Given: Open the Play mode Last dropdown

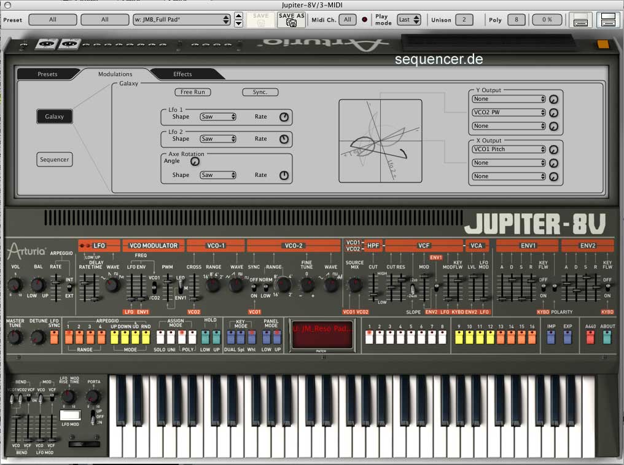Looking at the screenshot, I should (408, 20).
